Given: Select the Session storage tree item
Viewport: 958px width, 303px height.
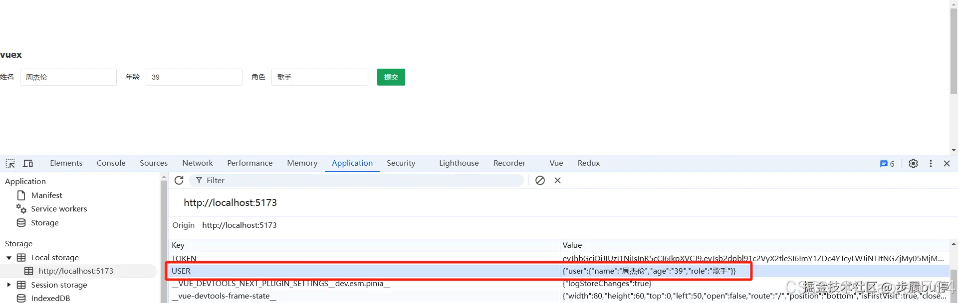Looking at the screenshot, I should pos(59,285).
